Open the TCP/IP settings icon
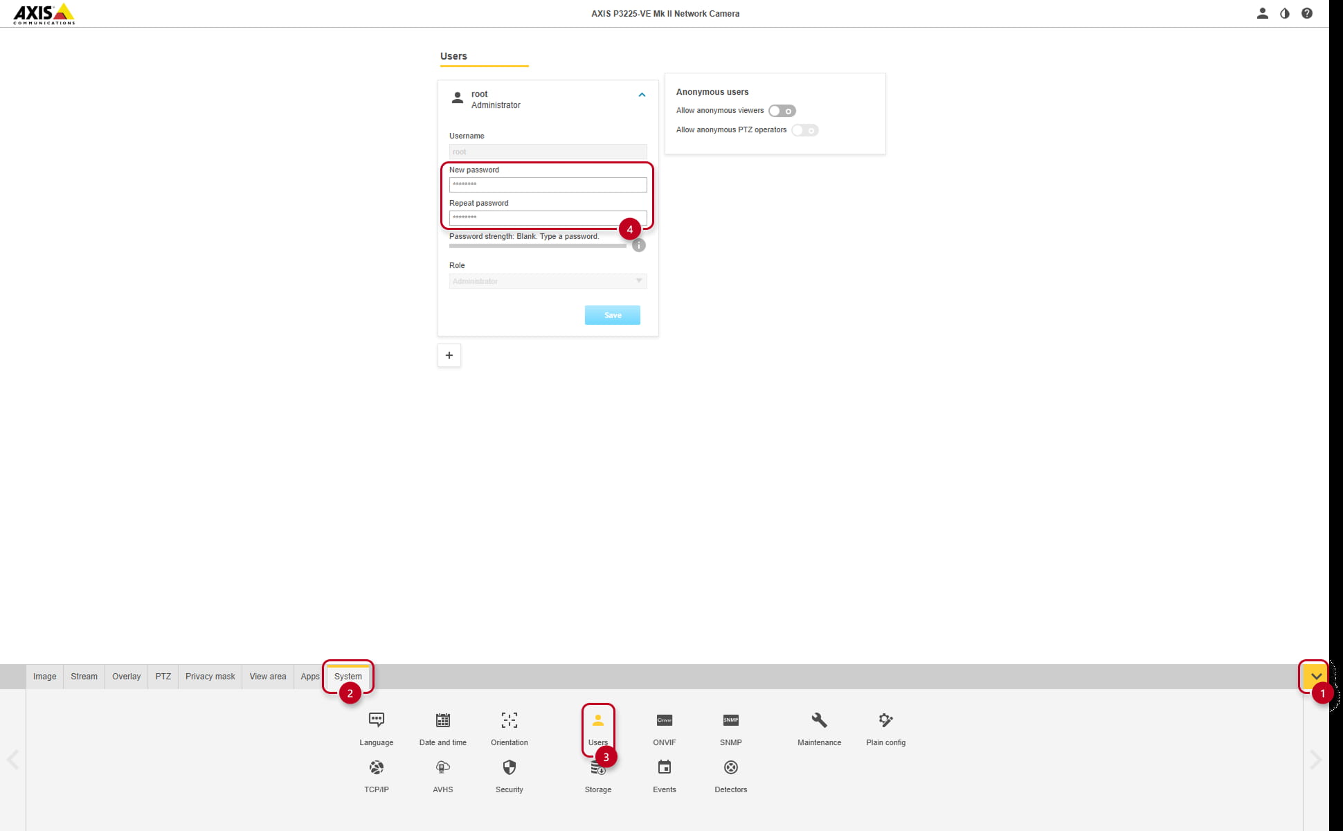The height and width of the screenshot is (831, 1343). (377, 767)
